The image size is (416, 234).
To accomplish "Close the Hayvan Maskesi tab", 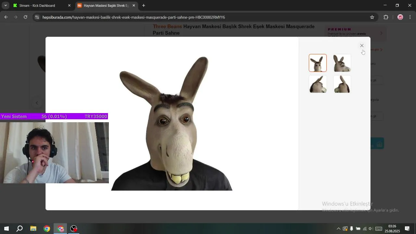I will tap(134, 6).
